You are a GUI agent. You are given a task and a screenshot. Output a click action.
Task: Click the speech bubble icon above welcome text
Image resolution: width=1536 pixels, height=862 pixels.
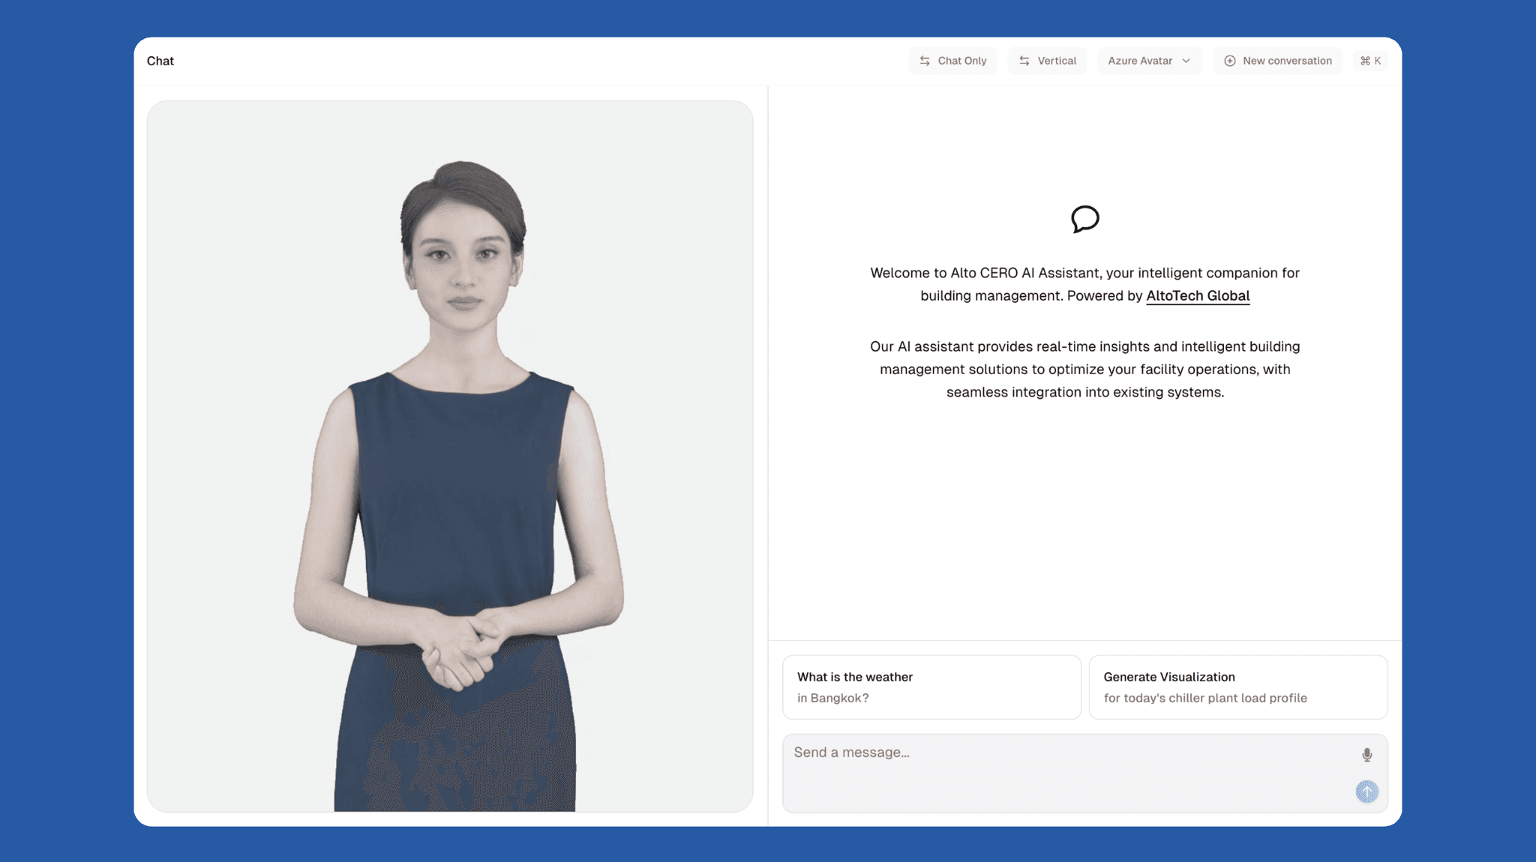tap(1084, 219)
